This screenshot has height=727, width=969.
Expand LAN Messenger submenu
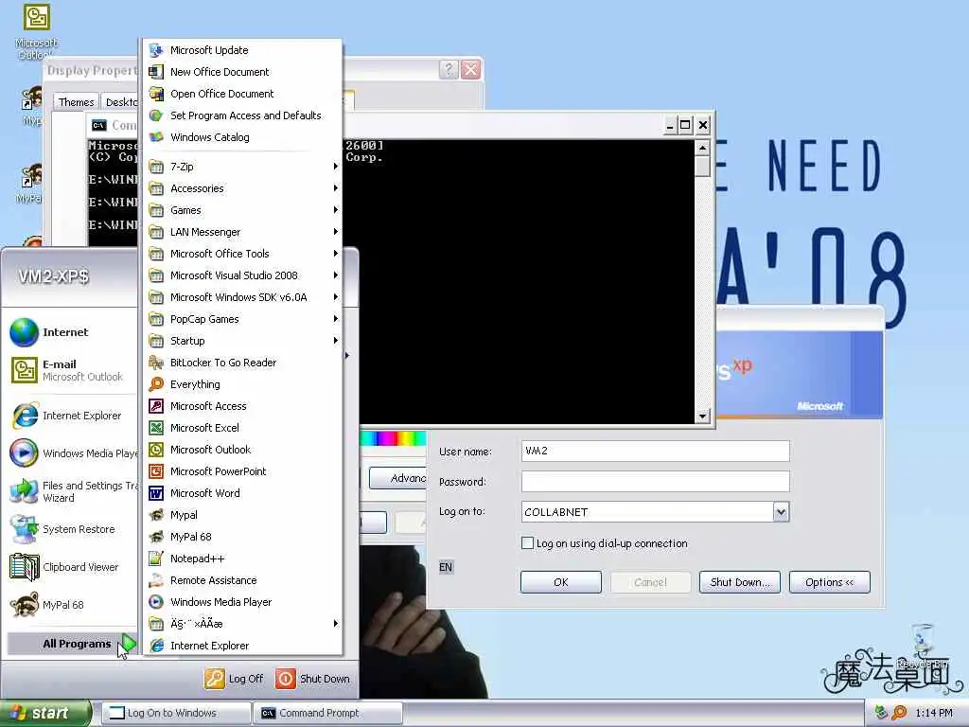pos(243,232)
